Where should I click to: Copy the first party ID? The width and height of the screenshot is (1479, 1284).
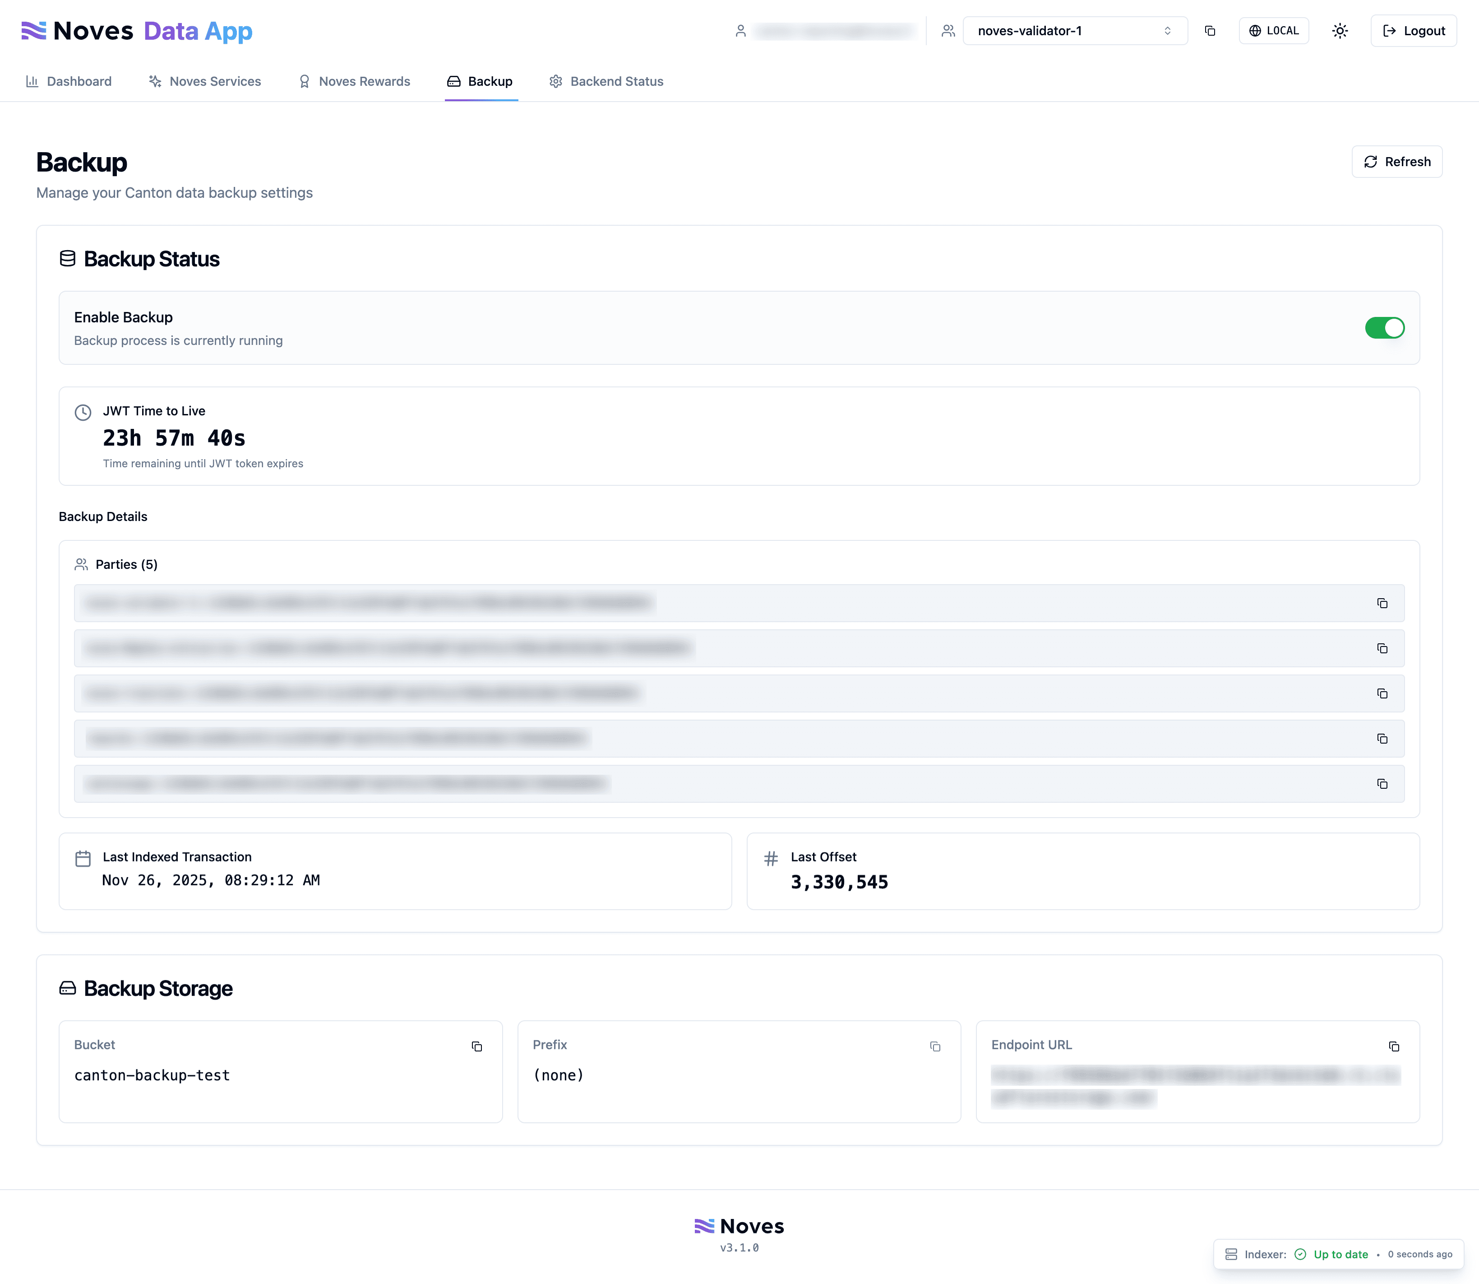1382,603
